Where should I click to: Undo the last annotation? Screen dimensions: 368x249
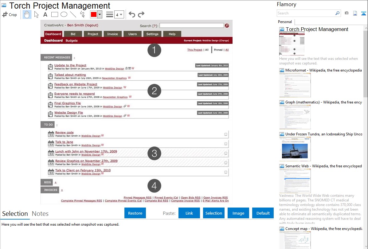pos(132,14)
